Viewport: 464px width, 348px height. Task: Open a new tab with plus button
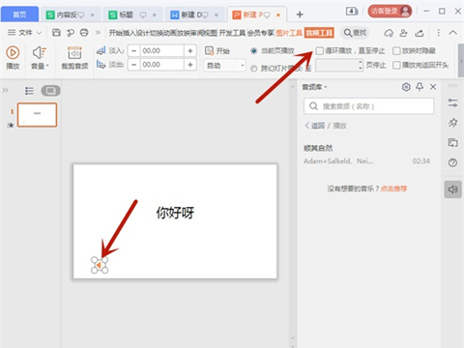[300, 14]
